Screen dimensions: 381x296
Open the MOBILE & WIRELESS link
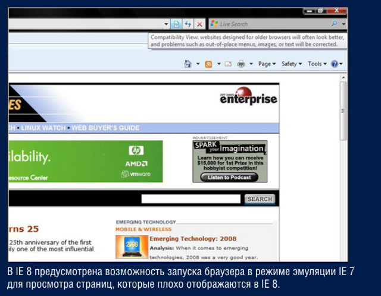143,229
